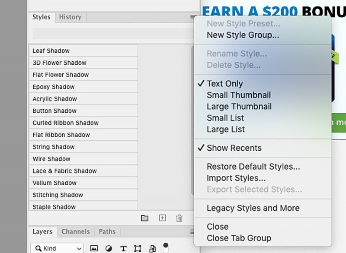This screenshot has height=253, width=346.
Task: Select Text Only view option
Action: click(x=263, y=84)
